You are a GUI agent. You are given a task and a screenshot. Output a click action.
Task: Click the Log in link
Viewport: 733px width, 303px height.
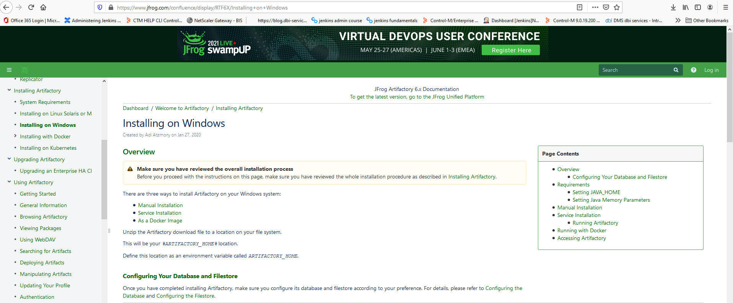tap(711, 70)
